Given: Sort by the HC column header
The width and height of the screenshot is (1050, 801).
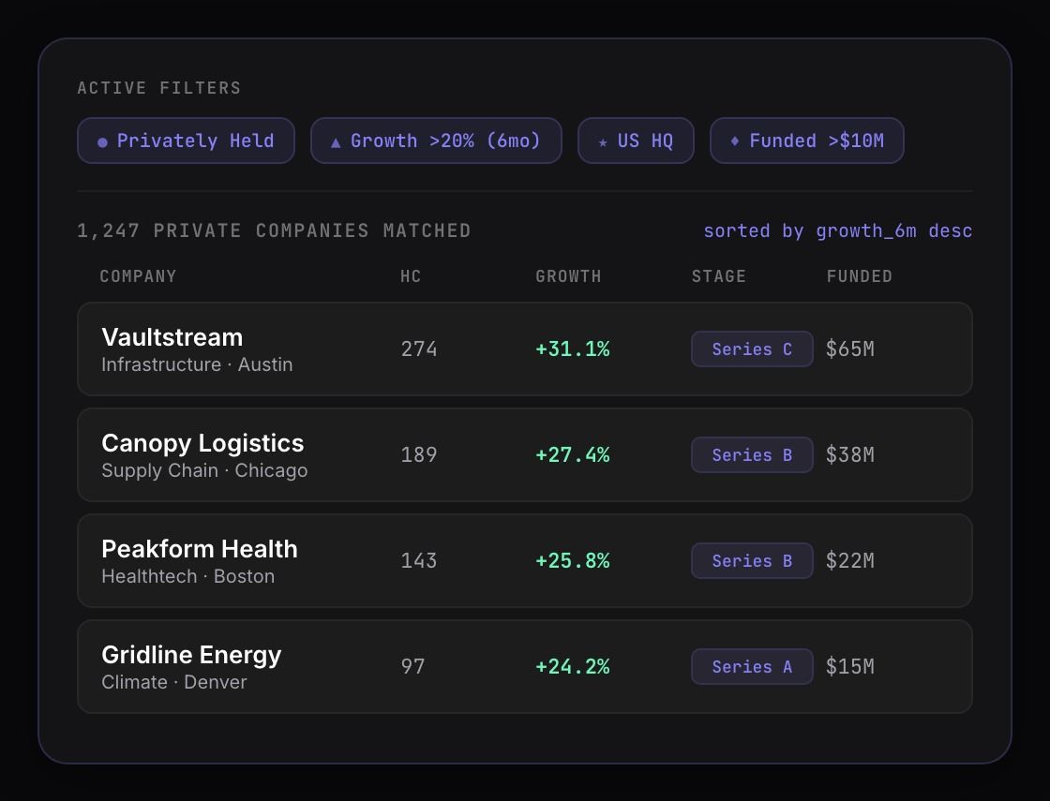Looking at the screenshot, I should (x=411, y=276).
